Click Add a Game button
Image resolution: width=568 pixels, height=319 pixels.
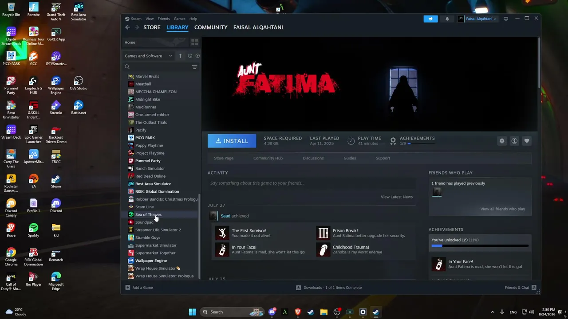(x=139, y=288)
